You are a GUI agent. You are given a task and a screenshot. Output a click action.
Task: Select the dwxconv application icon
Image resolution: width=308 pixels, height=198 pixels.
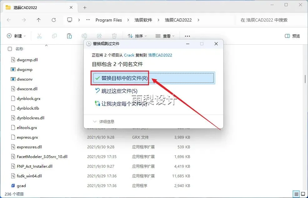coord(13,79)
